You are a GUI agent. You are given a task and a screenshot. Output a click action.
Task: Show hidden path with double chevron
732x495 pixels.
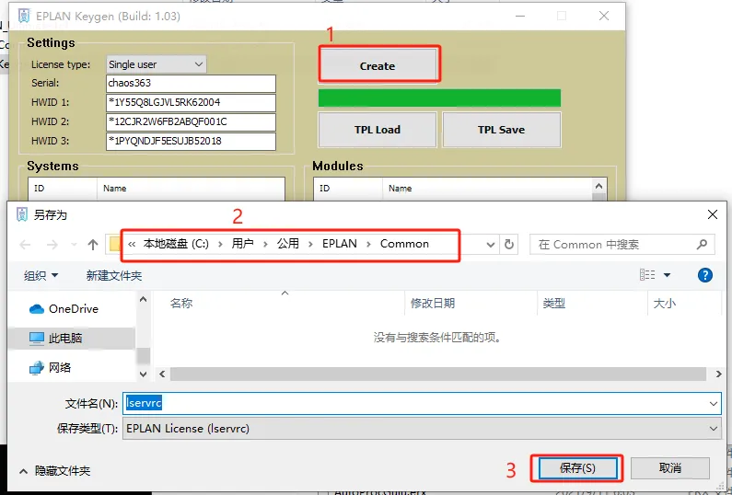pyautogui.click(x=132, y=244)
